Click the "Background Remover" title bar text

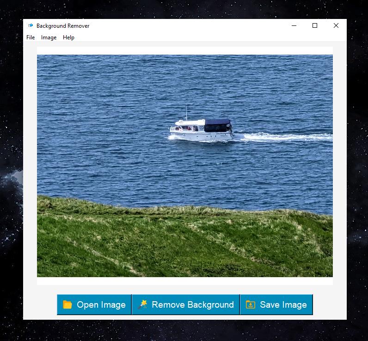[x=63, y=26]
